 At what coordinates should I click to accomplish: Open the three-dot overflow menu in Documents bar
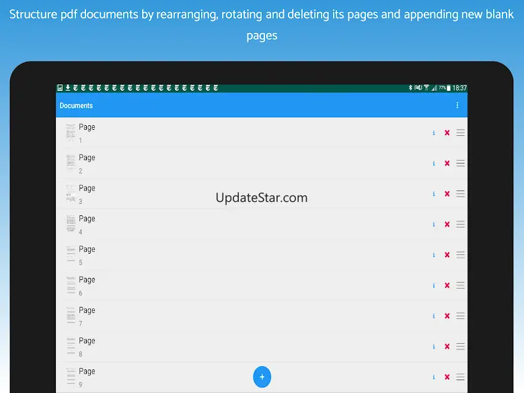pyautogui.click(x=457, y=106)
